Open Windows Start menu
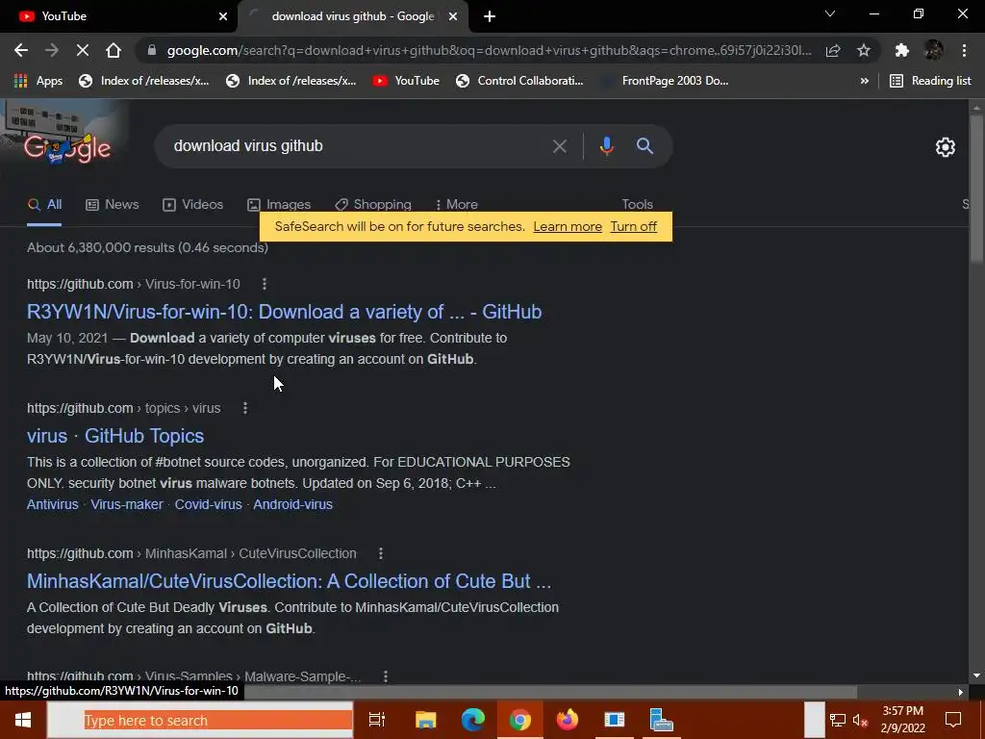This screenshot has height=739, width=985. point(23,720)
